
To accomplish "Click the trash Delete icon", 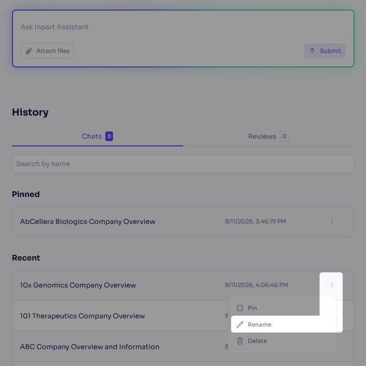I will (x=240, y=341).
